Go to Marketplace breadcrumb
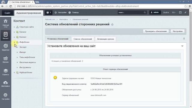The image size is (192, 108). (x=64, y=19)
